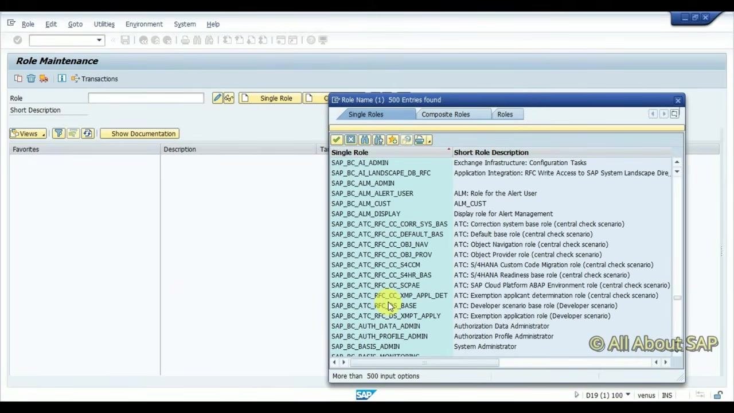Screen dimensions: 734x413
Task: Click the add to personal list star icon
Action: coord(392,140)
